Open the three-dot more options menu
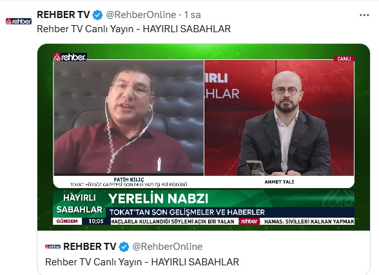379x275 pixels. click(x=364, y=15)
